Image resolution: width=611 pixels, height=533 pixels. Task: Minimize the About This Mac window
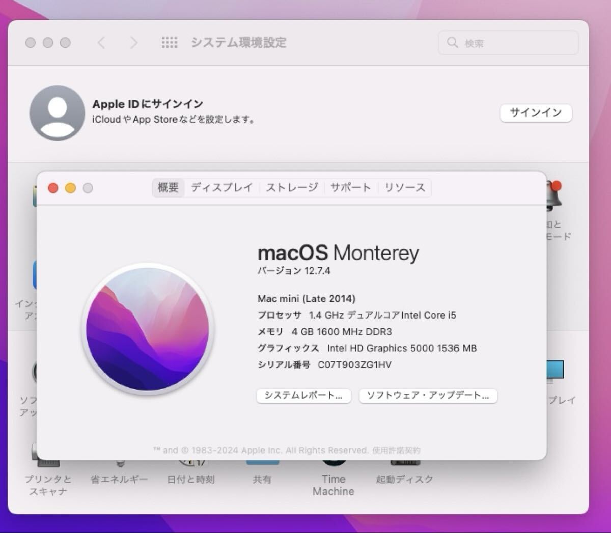pyautogui.click(x=70, y=188)
